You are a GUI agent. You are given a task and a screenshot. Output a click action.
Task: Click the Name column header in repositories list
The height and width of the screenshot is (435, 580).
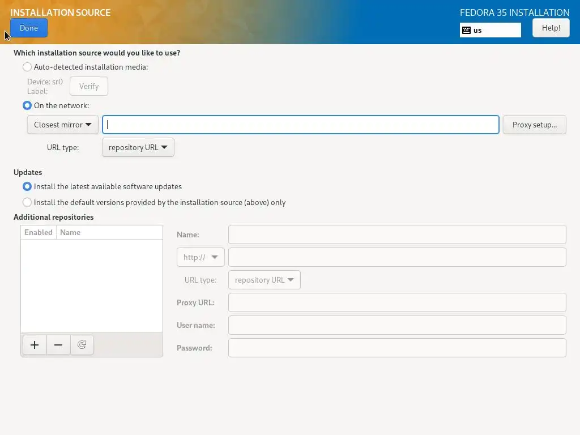[109, 232]
